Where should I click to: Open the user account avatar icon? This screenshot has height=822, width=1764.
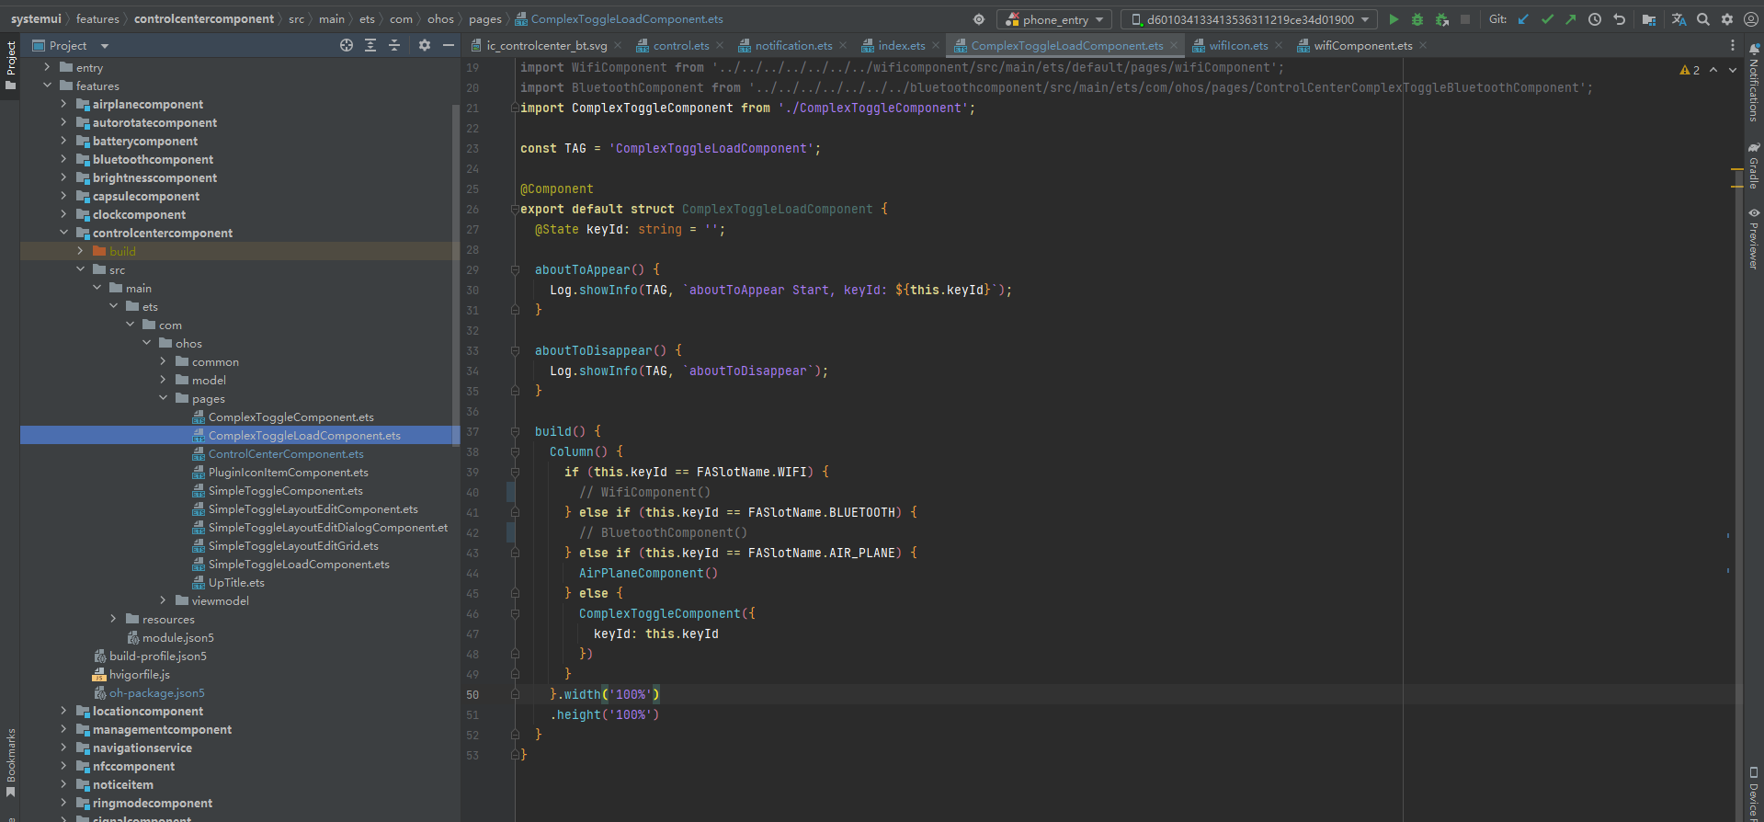(1751, 19)
